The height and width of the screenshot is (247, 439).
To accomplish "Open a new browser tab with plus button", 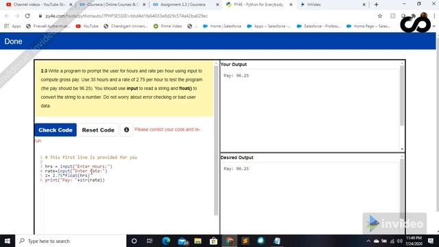I will click(x=377, y=5).
